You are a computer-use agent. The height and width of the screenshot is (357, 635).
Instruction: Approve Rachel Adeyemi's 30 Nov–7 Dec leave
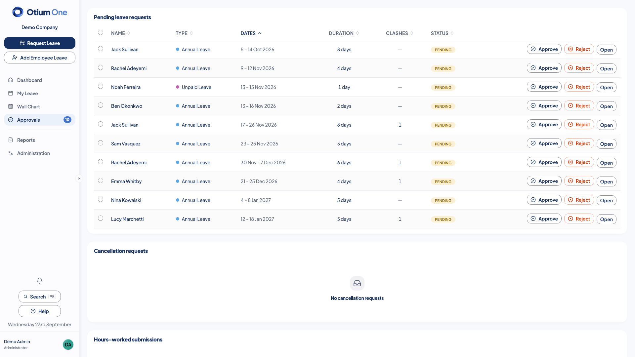544,162
